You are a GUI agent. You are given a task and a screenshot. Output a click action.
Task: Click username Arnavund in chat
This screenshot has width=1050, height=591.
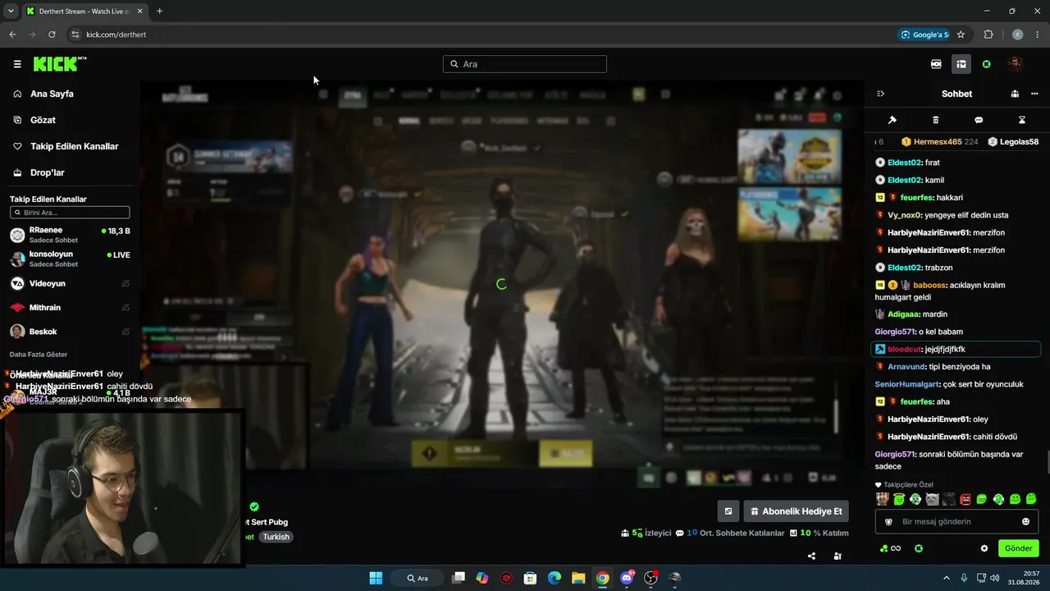(907, 367)
